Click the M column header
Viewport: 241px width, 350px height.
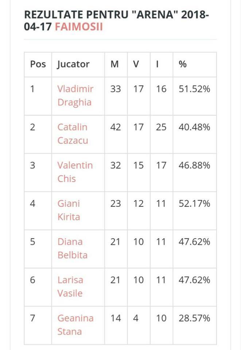point(115,64)
